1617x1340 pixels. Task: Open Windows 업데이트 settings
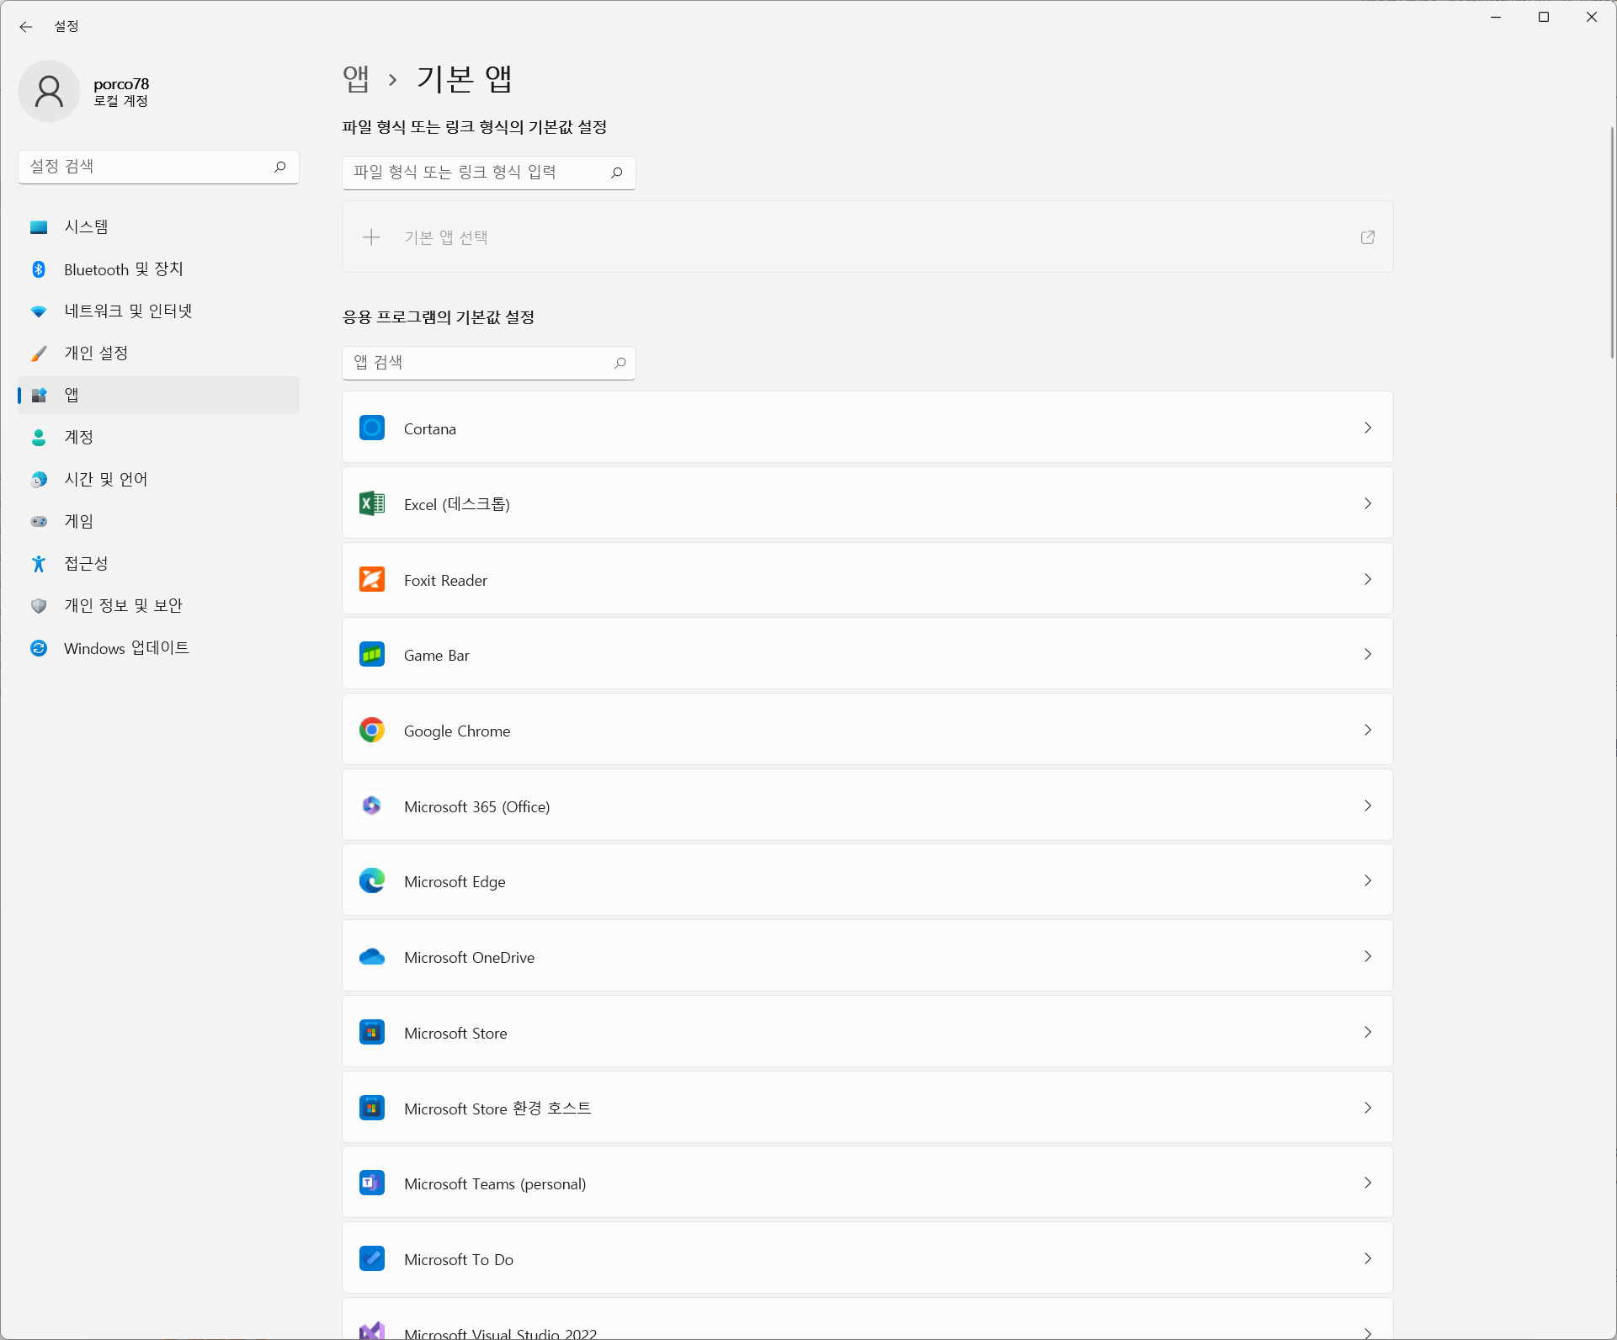pos(158,648)
